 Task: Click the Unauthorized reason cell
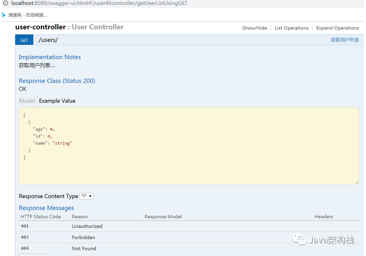click(87, 226)
